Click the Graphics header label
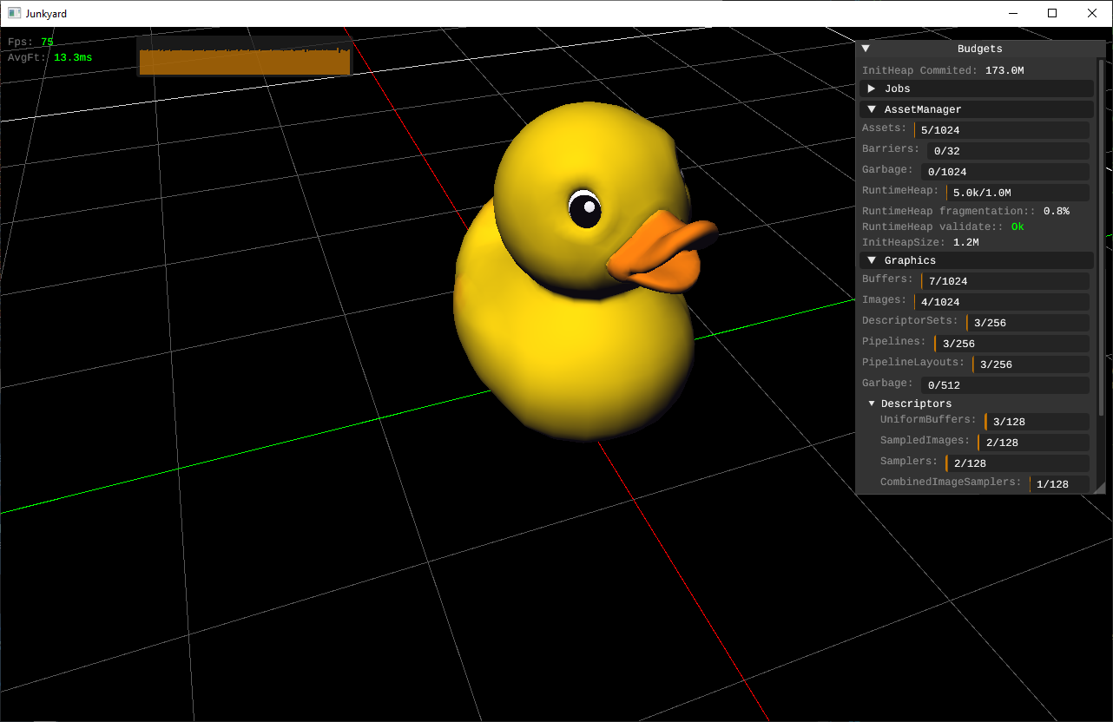Image resolution: width=1113 pixels, height=722 pixels. pyautogui.click(x=910, y=260)
